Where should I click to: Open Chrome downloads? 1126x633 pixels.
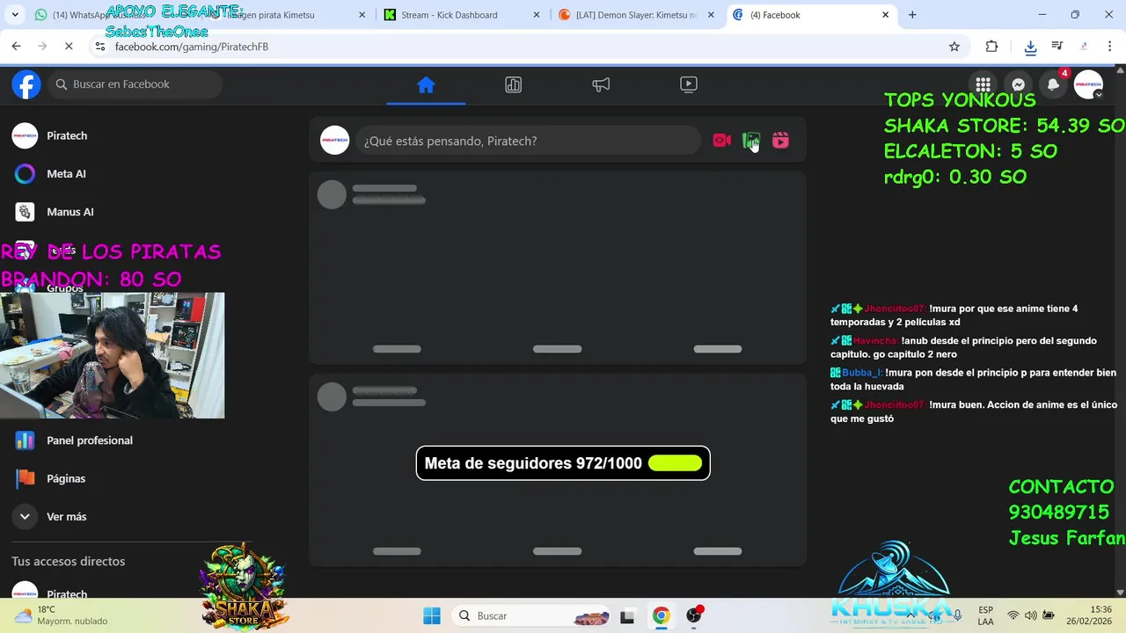(1030, 47)
